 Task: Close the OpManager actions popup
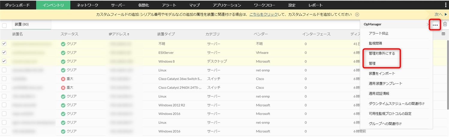tap(428, 24)
